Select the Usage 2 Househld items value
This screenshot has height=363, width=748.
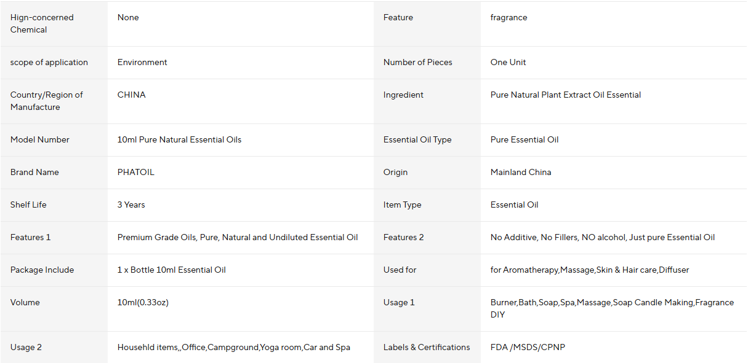tap(233, 347)
